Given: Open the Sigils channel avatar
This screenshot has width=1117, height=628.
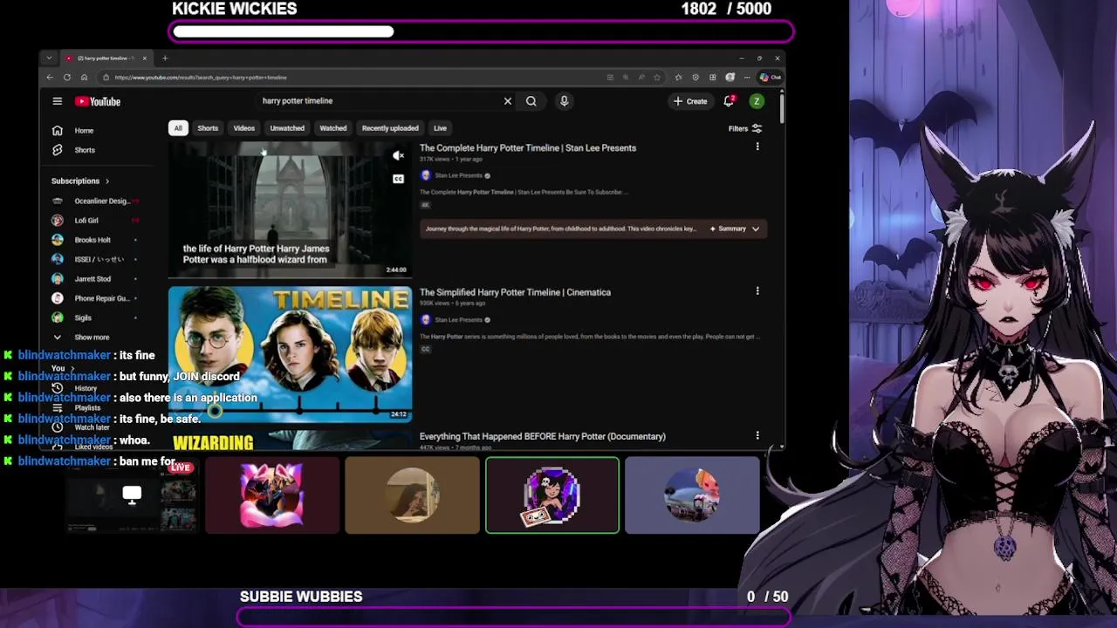Looking at the screenshot, I should coord(57,317).
